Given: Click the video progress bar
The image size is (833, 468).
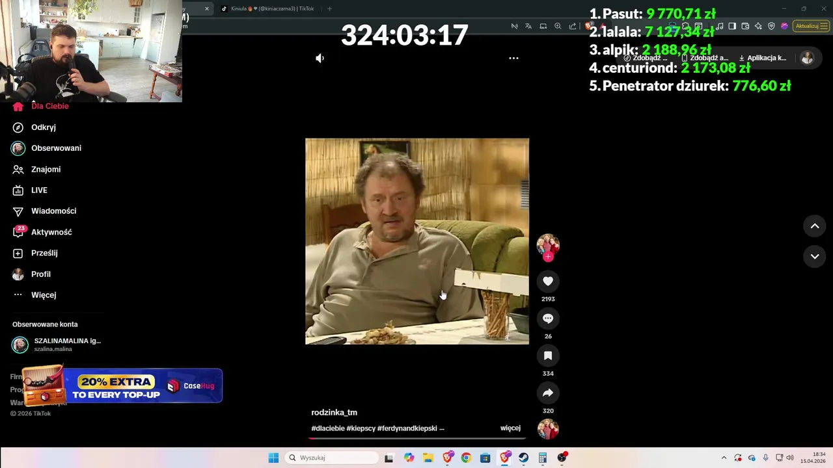Looking at the screenshot, I should [x=417, y=439].
